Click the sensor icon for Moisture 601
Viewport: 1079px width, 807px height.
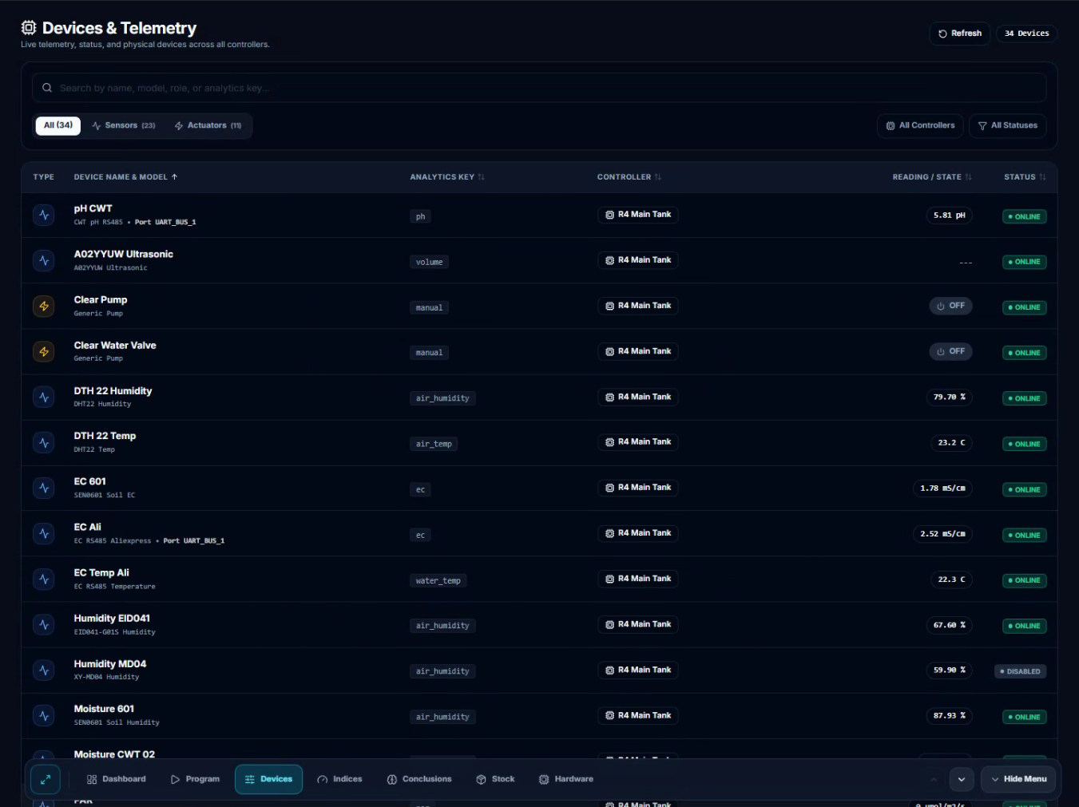tap(44, 715)
